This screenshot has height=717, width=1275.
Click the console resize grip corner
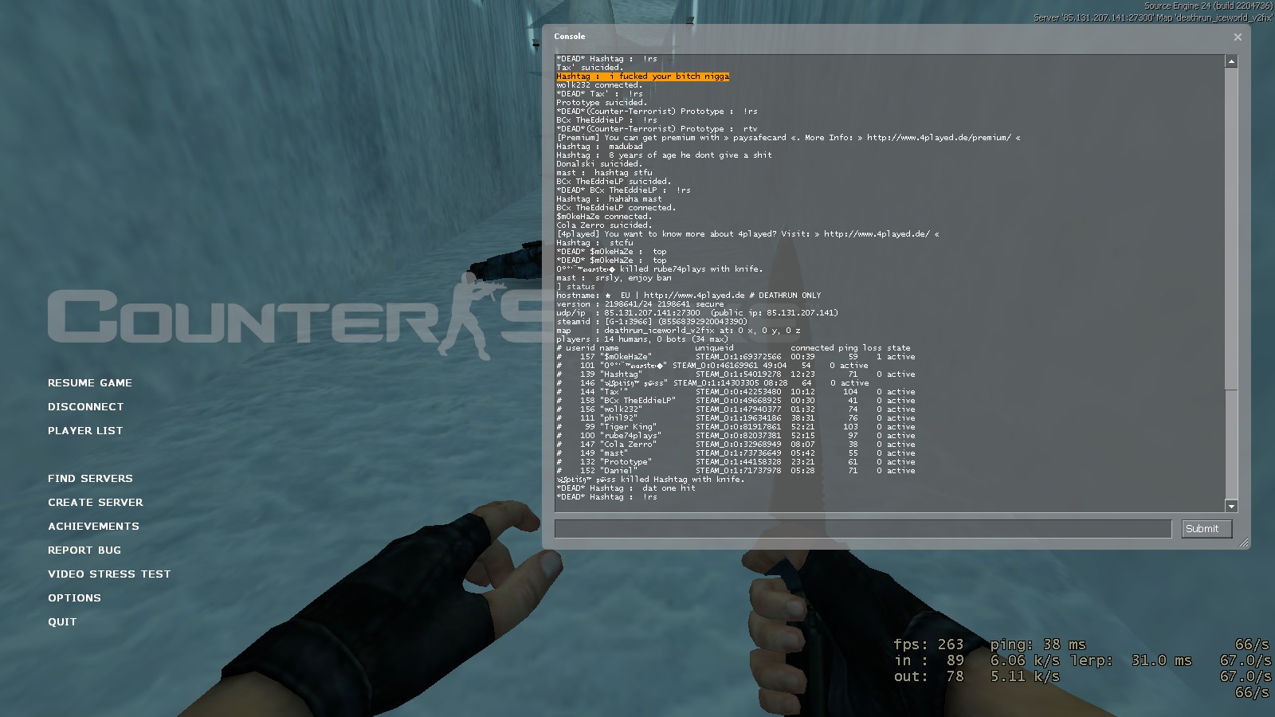pos(1244,543)
